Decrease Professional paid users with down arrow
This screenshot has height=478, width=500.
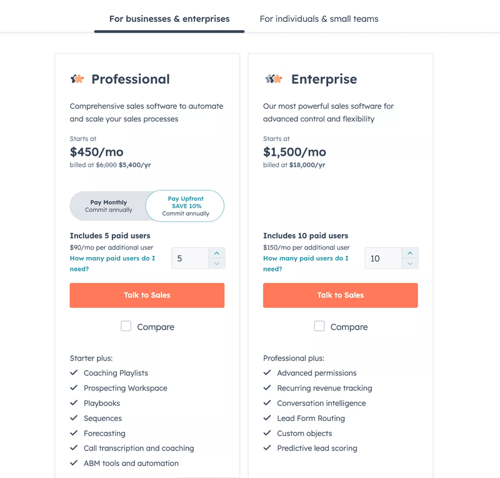click(x=216, y=263)
